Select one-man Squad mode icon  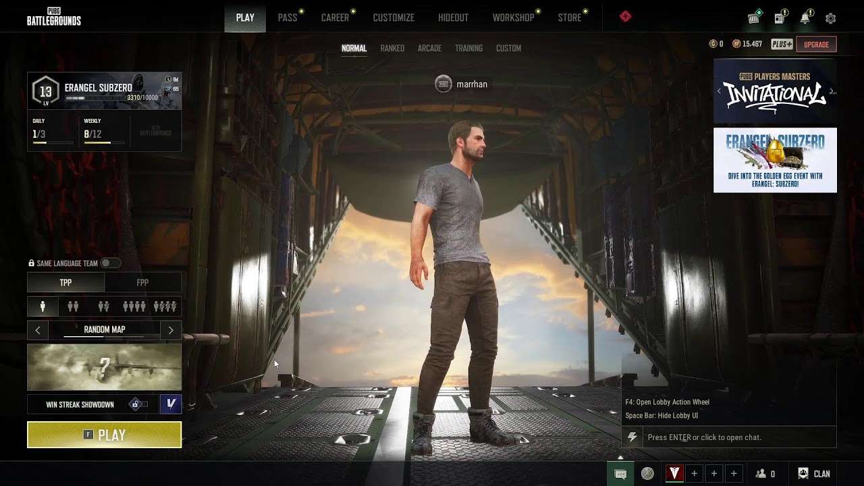(x=165, y=306)
